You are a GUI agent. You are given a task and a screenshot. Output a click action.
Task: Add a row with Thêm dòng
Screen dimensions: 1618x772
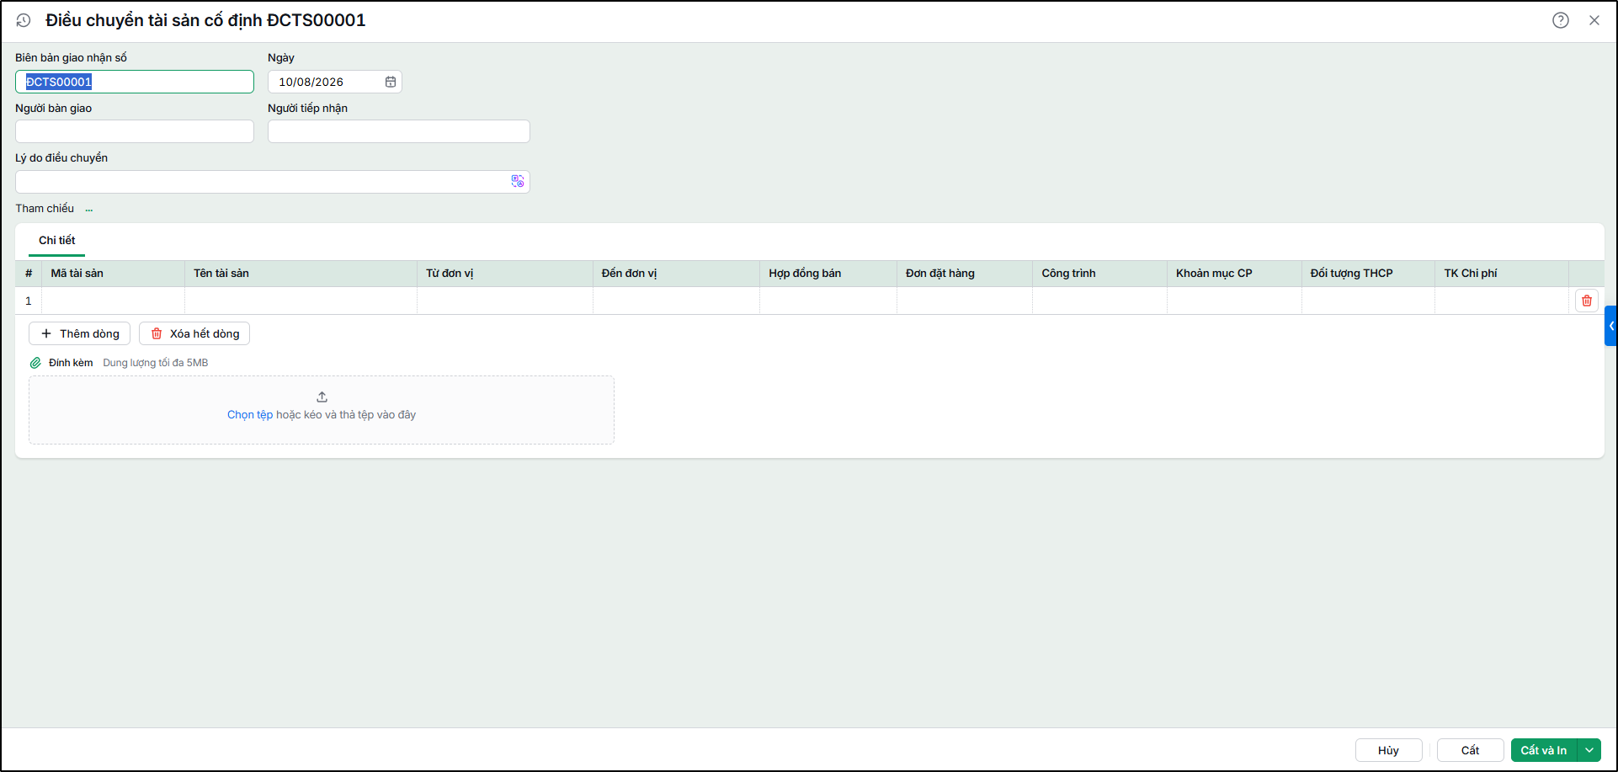(x=80, y=333)
